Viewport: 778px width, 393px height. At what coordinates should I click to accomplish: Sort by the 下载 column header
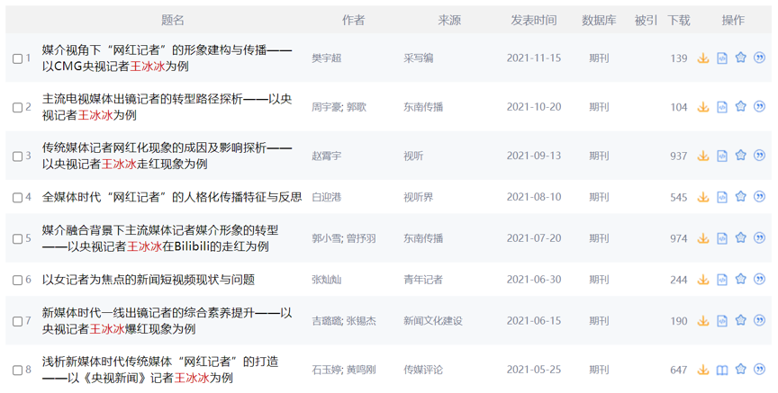point(679,20)
